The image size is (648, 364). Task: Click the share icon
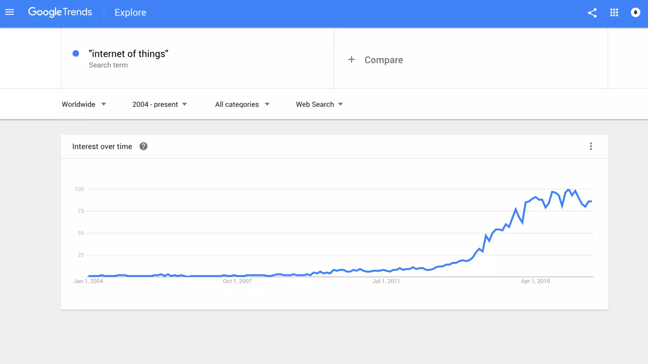[592, 13]
